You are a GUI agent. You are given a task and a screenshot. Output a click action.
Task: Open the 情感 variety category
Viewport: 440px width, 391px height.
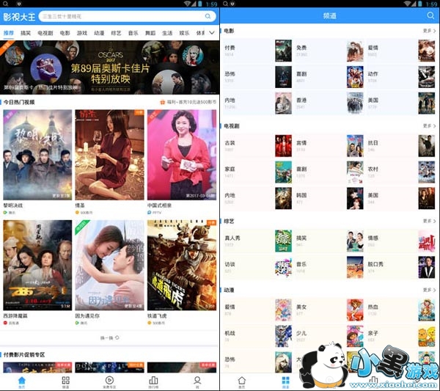(x=402, y=241)
